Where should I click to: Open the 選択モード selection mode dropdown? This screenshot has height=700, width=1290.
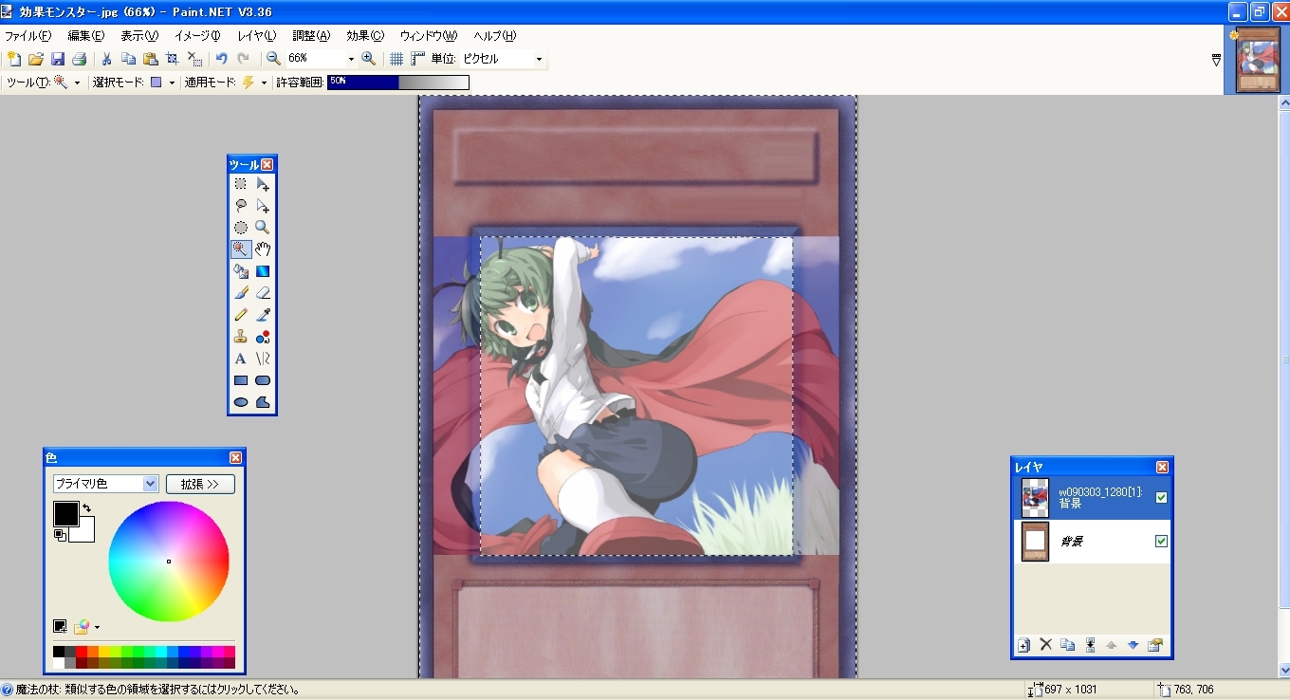coord(172,83)
